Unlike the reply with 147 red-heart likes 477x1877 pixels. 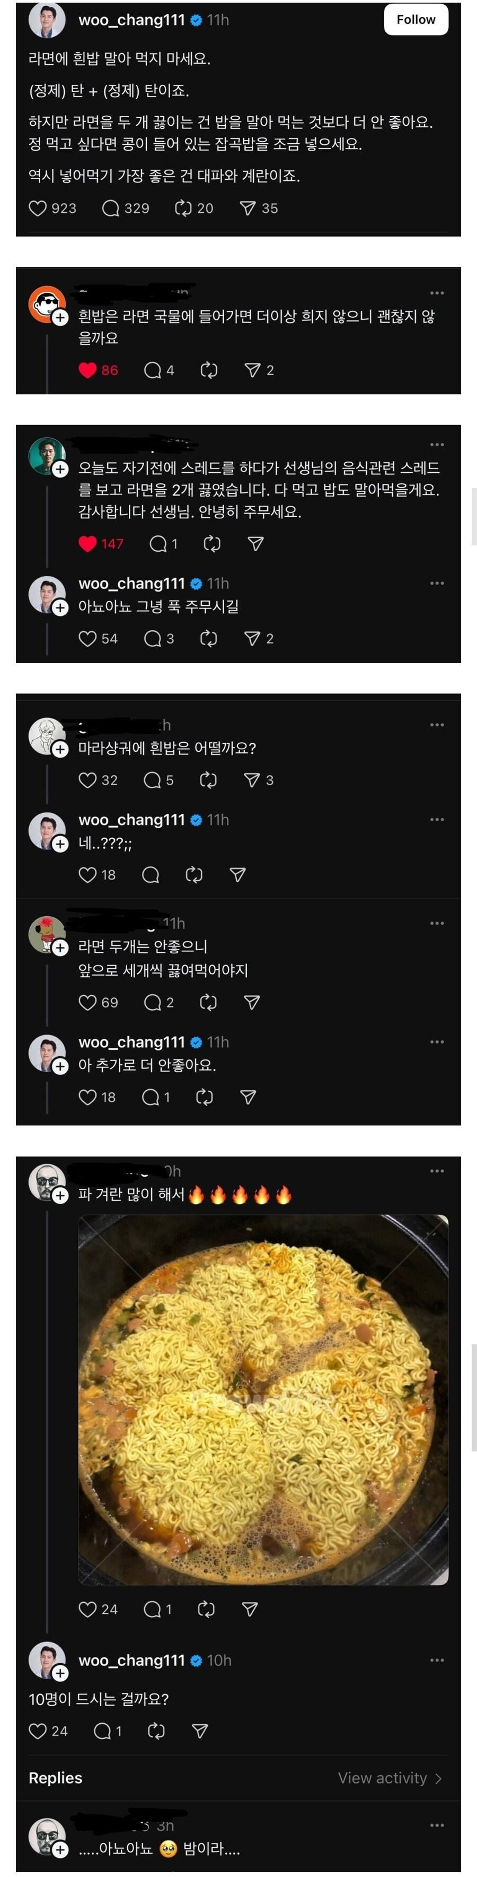(87, 544)
